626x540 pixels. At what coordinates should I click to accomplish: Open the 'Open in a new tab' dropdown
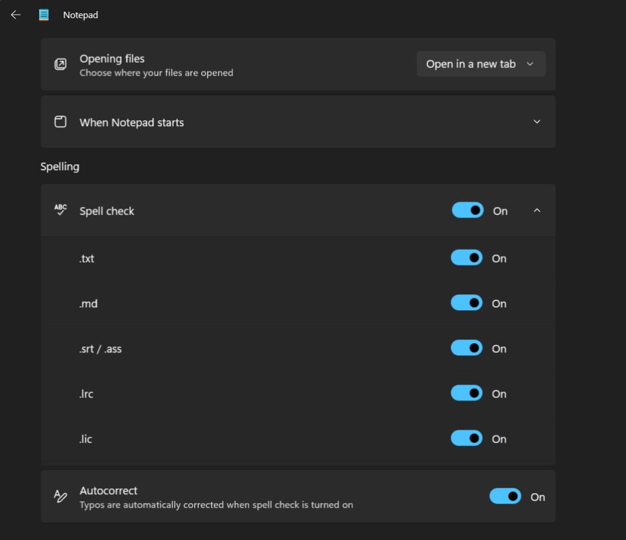point(481,64)
